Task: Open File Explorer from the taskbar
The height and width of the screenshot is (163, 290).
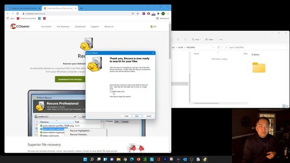Action: [x=119, y=159]
